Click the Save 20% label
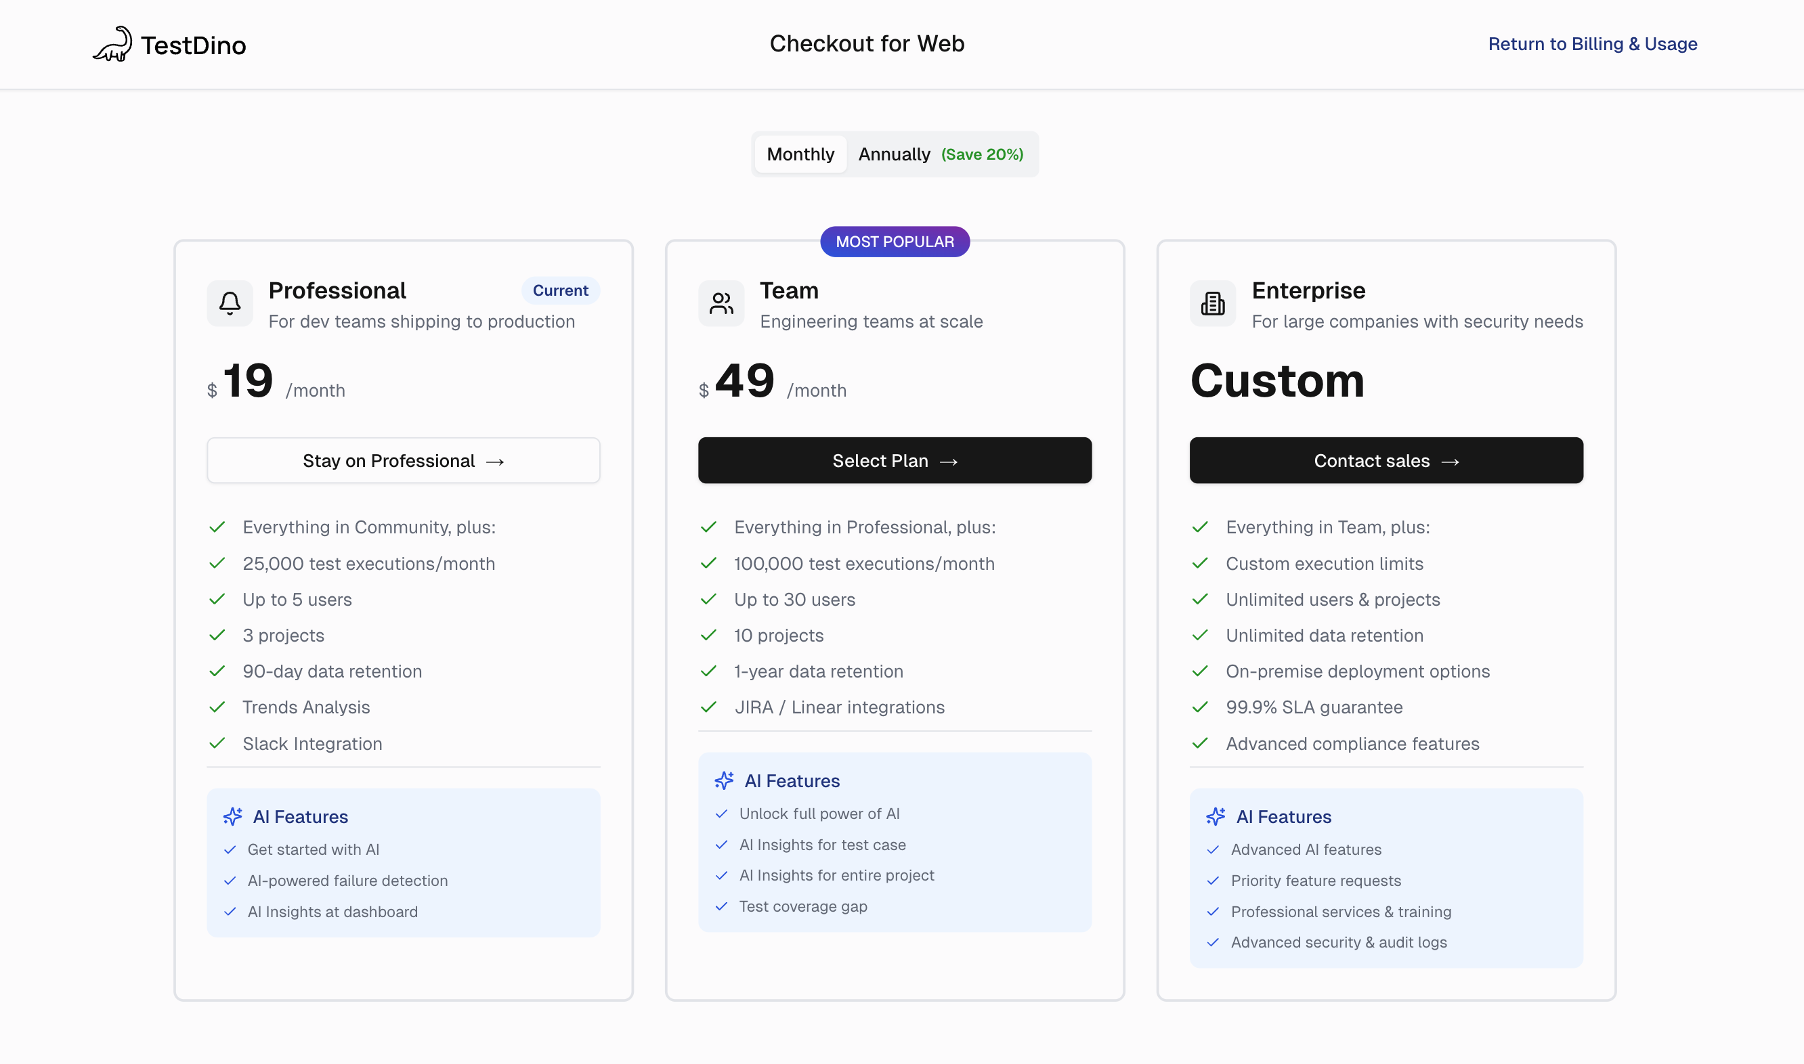 coord(981,154)
